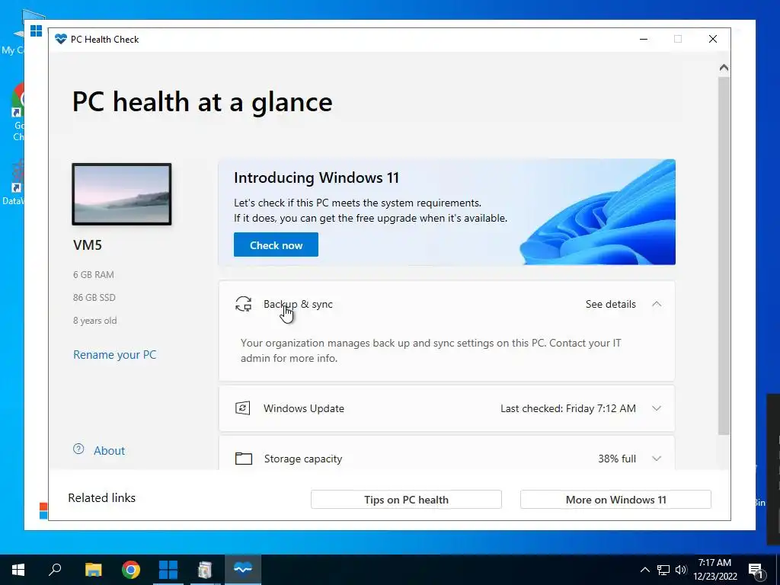
Task: Click the vertical scrollbar thumb
Action: point(724,254)
